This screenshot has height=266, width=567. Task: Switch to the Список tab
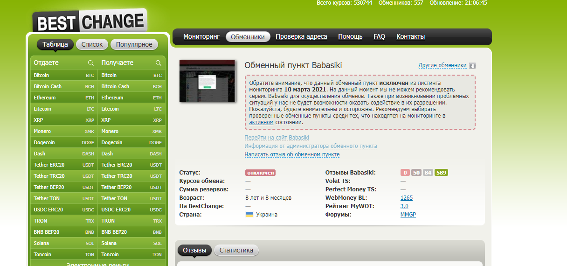92,44
